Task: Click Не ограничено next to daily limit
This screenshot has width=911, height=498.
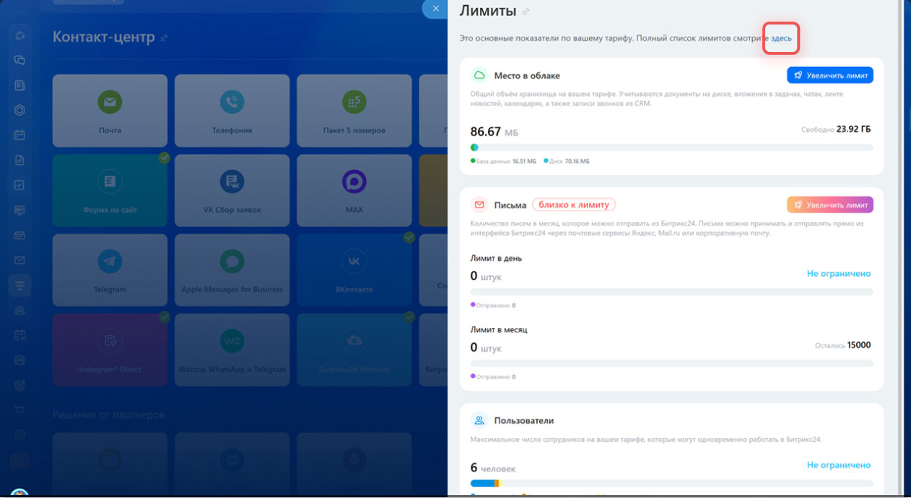Action: [x=838, y=274]
